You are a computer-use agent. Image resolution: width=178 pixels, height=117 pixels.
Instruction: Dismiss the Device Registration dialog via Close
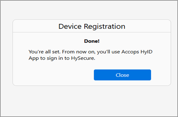[122, 75]
